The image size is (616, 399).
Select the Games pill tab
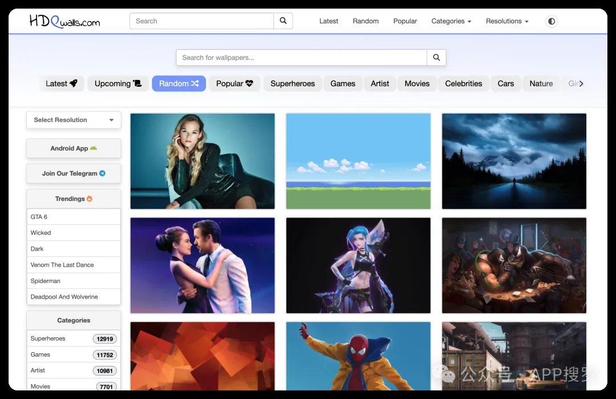click(x=343, y=83)
